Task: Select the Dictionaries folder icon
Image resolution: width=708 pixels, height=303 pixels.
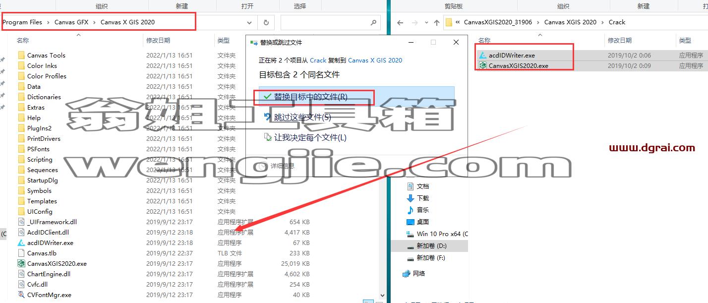Action: (21, 97)
